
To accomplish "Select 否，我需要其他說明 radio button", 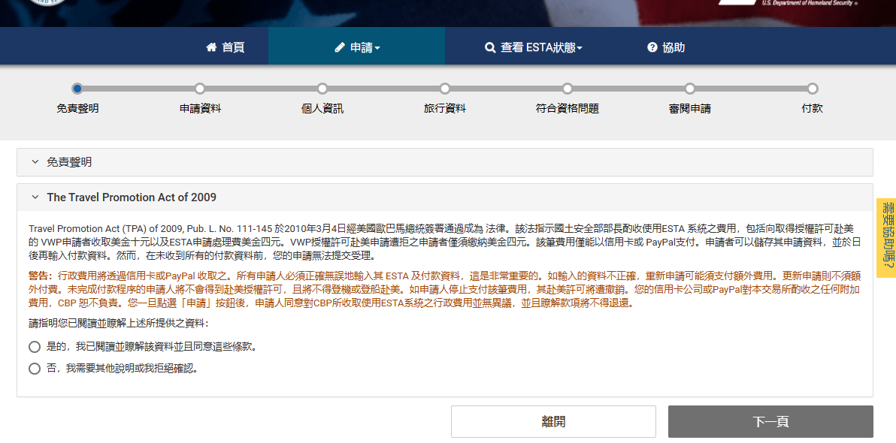I will (x=35, y=369).
